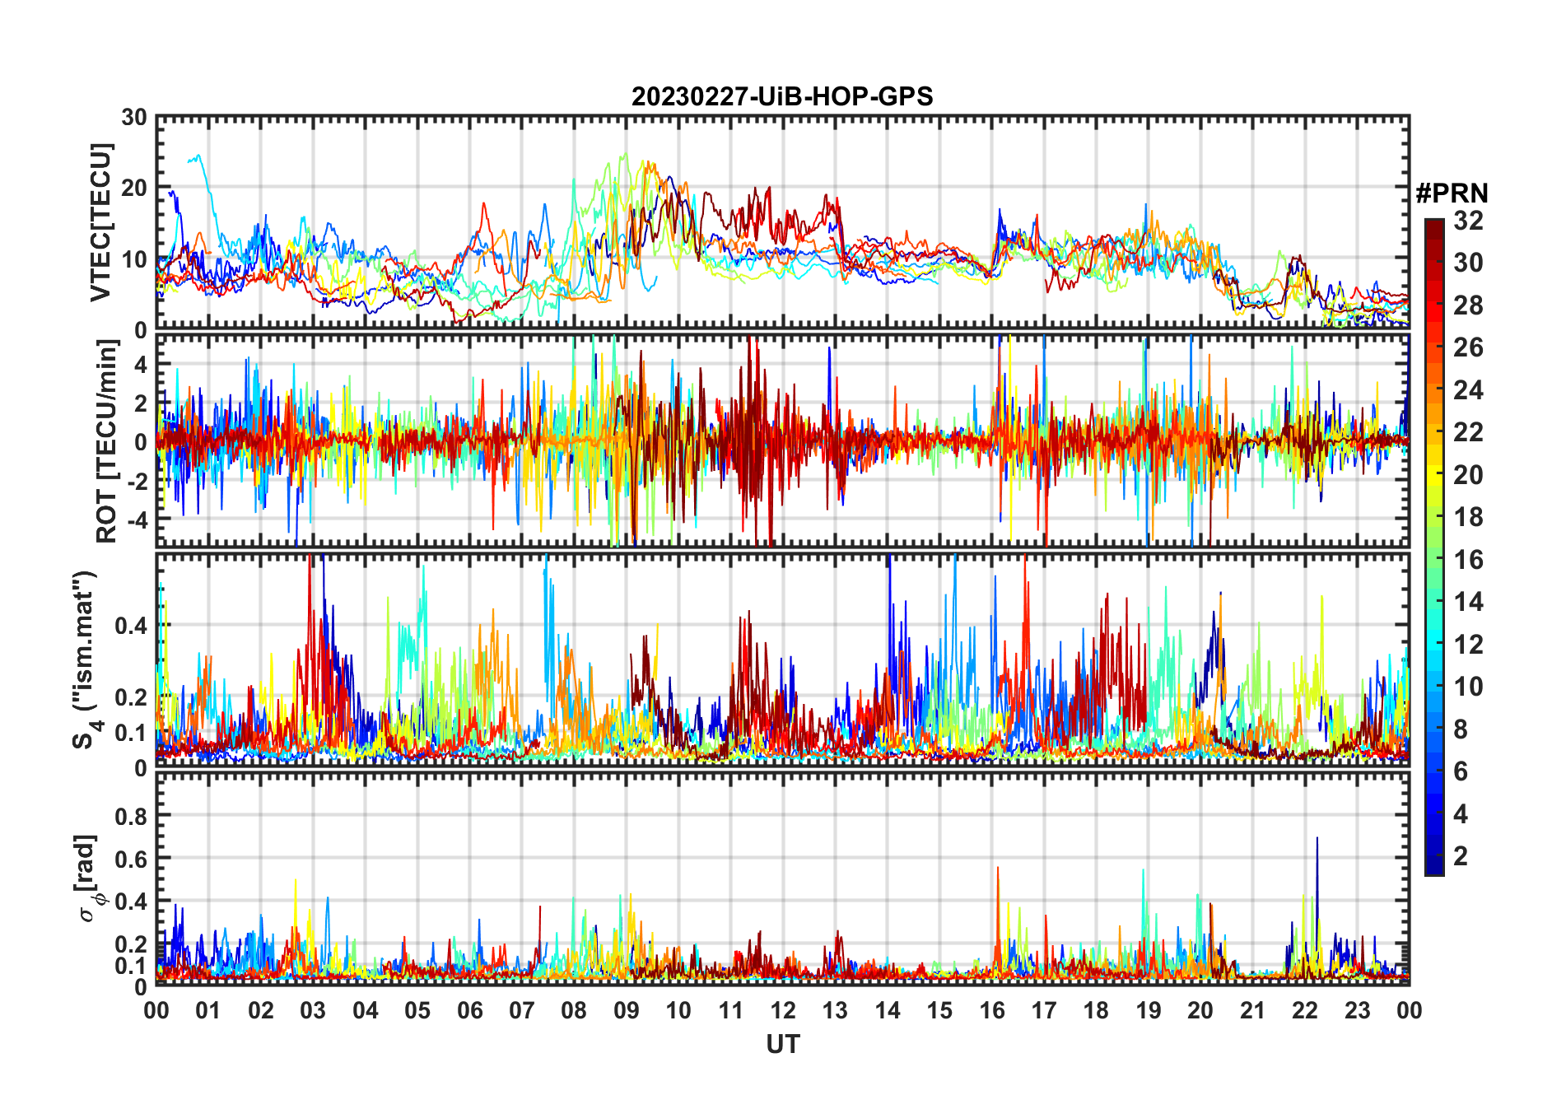Image resolution: width=1566 pixels, height=1095 pixels.
Task: Click colorbar tick label 8
Action: click(1461, 729)
